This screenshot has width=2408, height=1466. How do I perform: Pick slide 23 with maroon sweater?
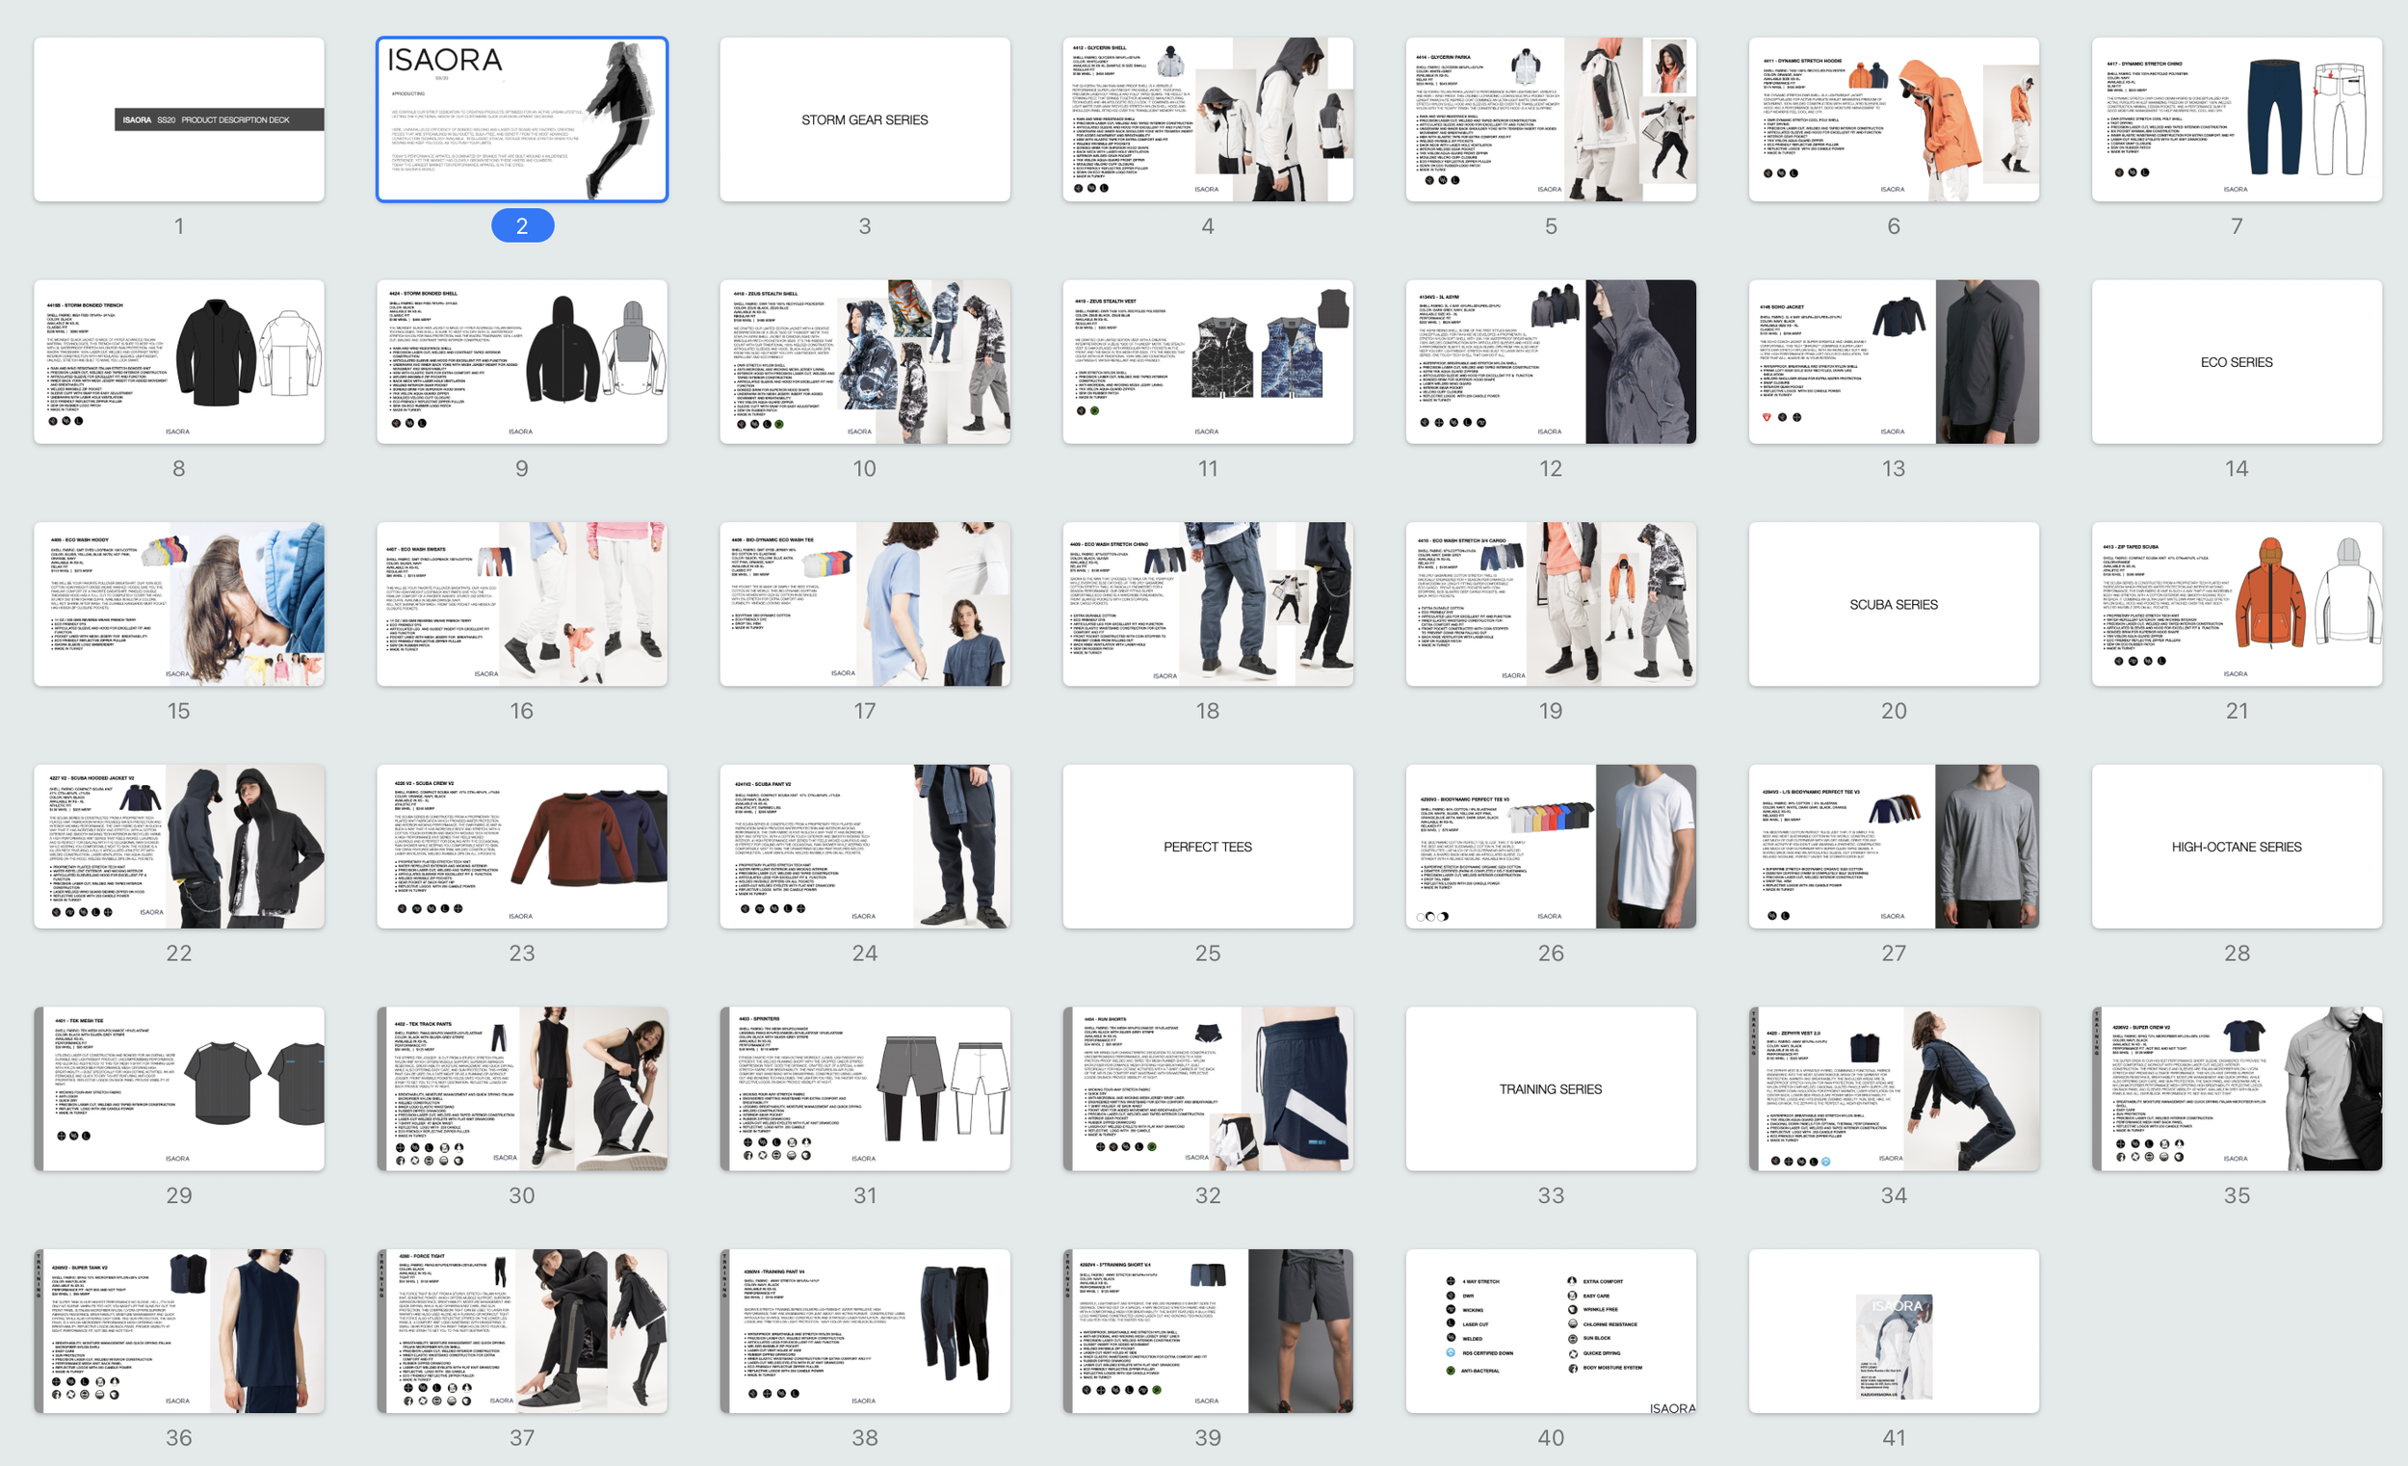pyautogui.click(x=522, y=847)
